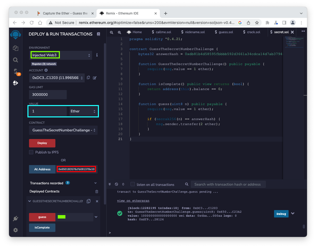This screenshot has width=316, height=248.
Task: Open the view on etherscan link
Action: click(133, 201)
